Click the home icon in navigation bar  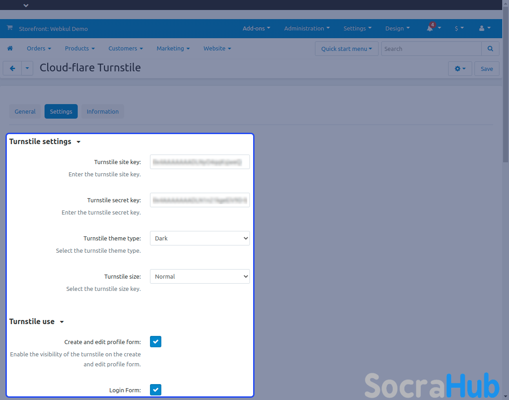[10, 49]
